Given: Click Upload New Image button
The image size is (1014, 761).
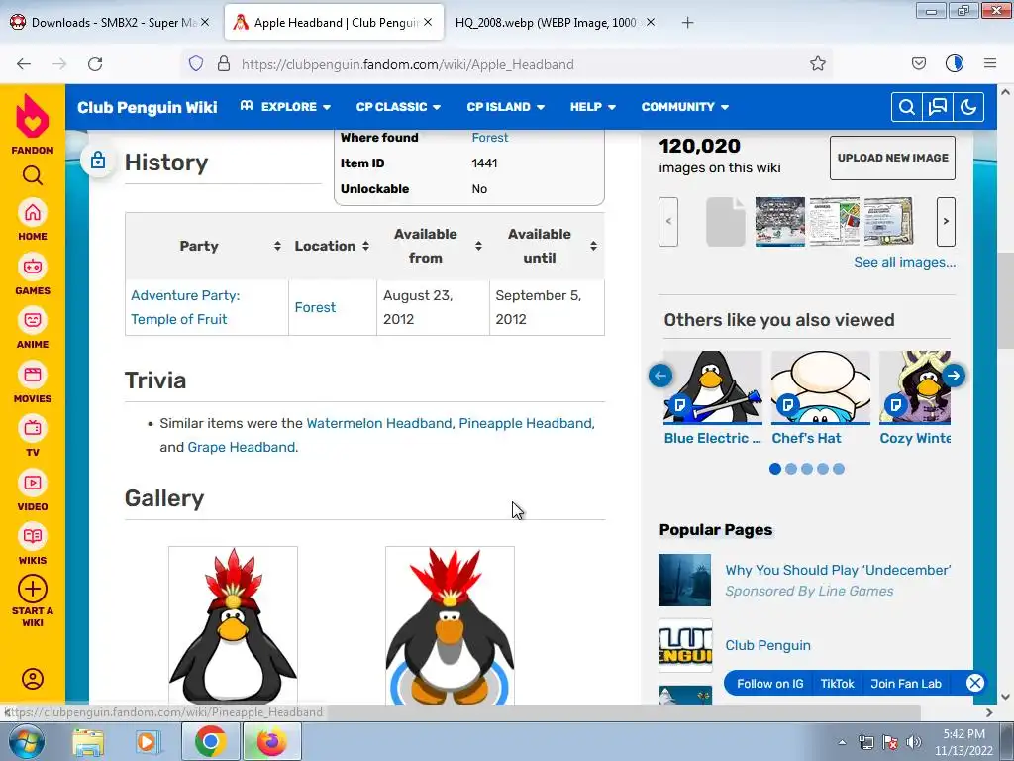Looking at the screenshot, I should [892, 158].
